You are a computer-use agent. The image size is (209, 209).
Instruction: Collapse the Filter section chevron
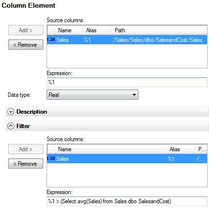pos(11,126)
